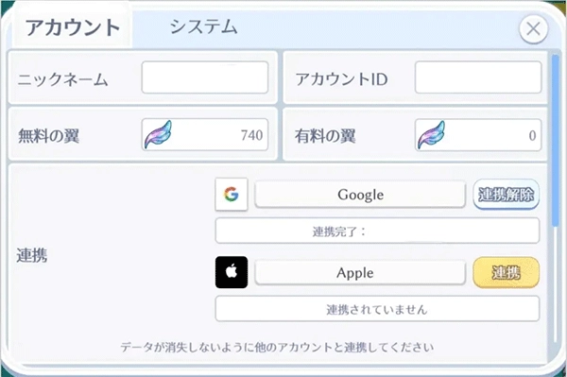
Task: Click the 連携完了 status box
Action: click(377, 231)
